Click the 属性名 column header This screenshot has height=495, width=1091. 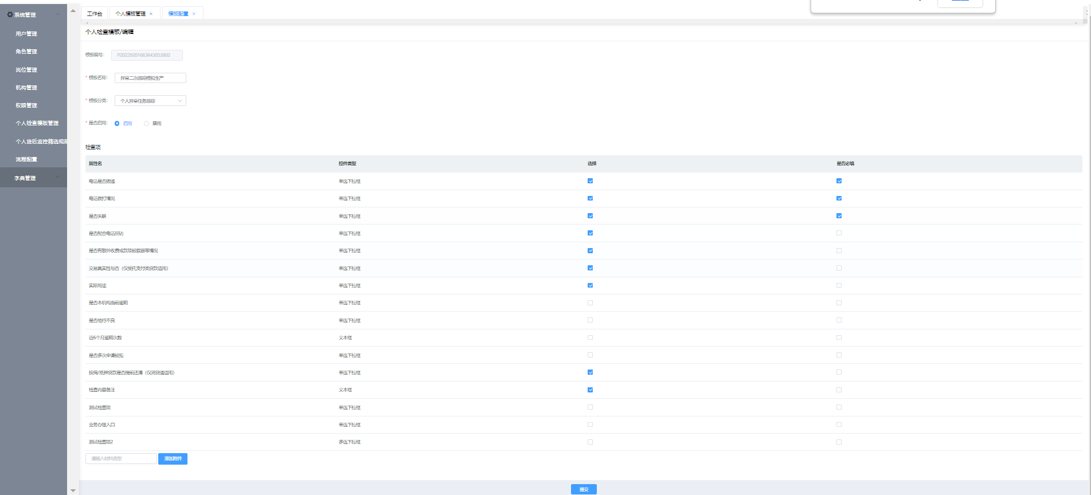pos(95,164)
